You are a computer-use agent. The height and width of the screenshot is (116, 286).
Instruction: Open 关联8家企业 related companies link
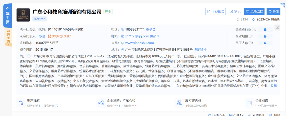(x=60, y=36)
